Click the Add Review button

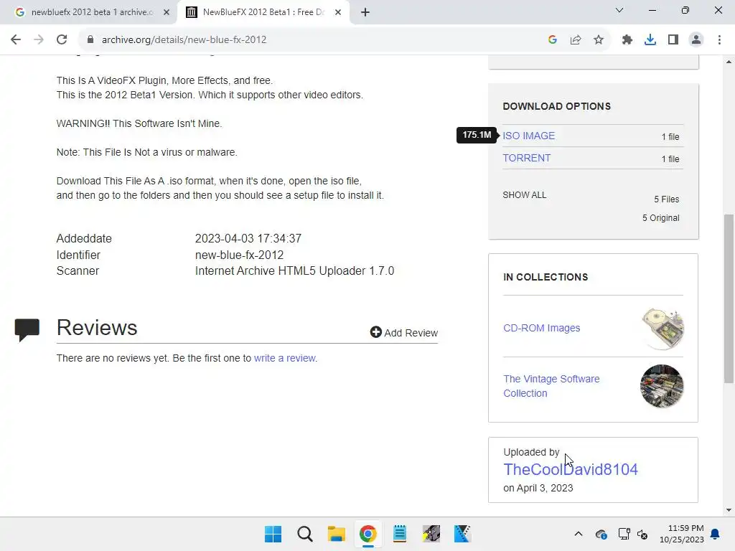(x=403, y=333)
